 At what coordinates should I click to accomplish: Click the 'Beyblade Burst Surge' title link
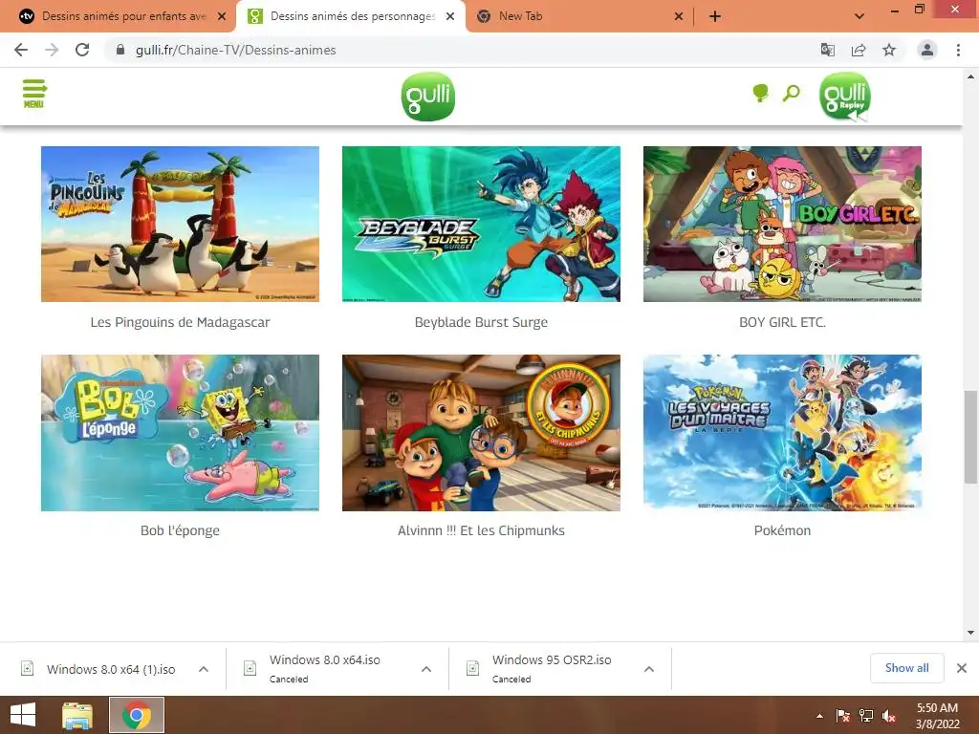pos(481,322)
